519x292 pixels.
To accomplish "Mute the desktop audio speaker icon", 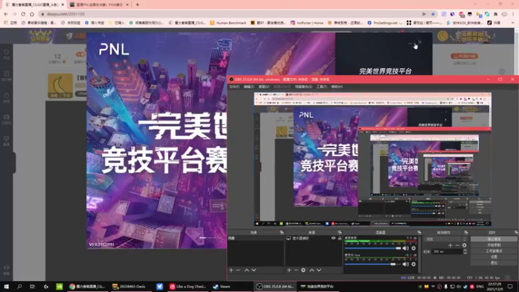I will coord(406,249).
